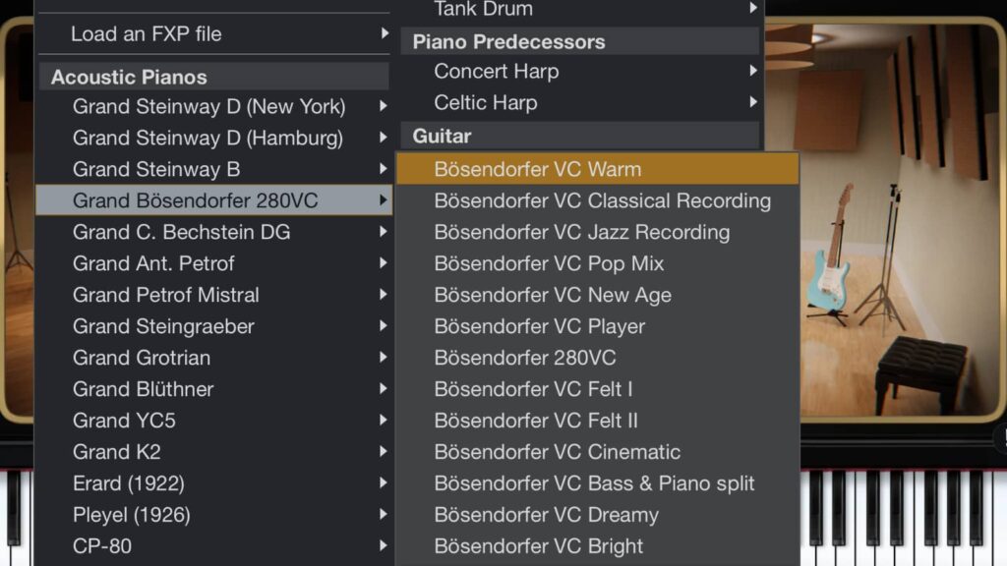Select Bösendorfer VC Warm preset

click(537, 169)
